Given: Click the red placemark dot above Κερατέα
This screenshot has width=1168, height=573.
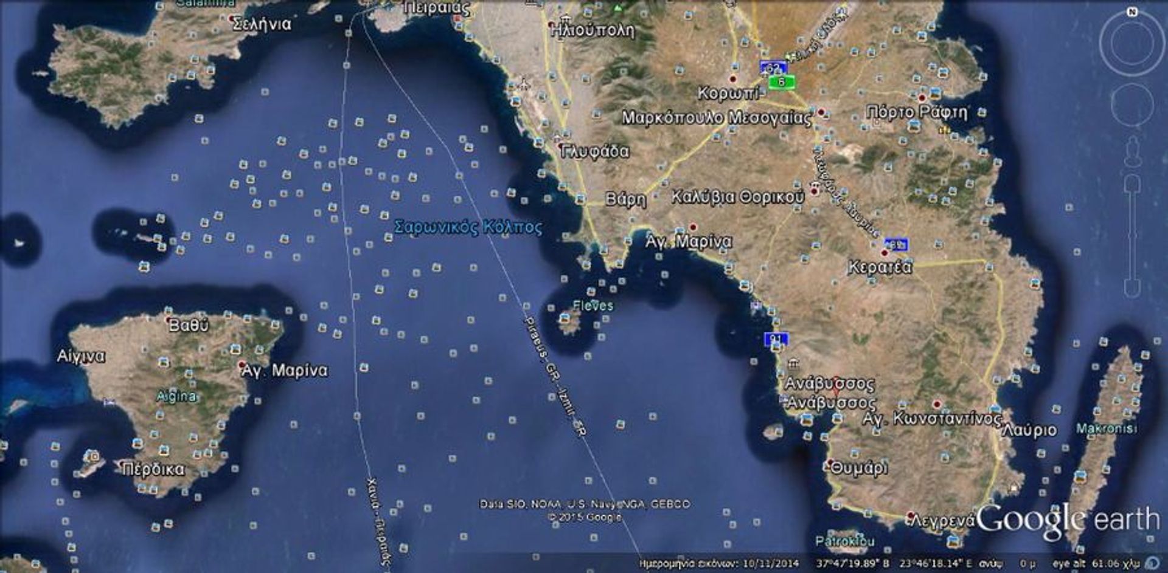Looking at the screenshot, I should coord(885,253).
